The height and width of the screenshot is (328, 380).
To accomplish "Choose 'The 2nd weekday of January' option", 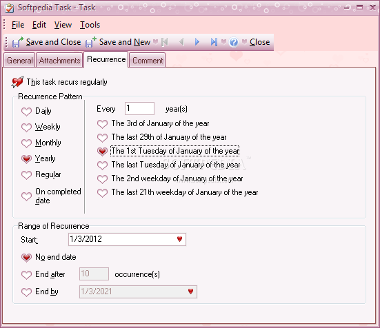I will [102, 179].
